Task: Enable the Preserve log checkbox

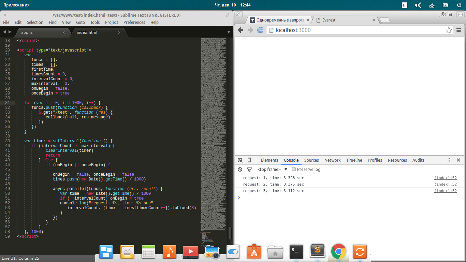Action: [294, 169]
